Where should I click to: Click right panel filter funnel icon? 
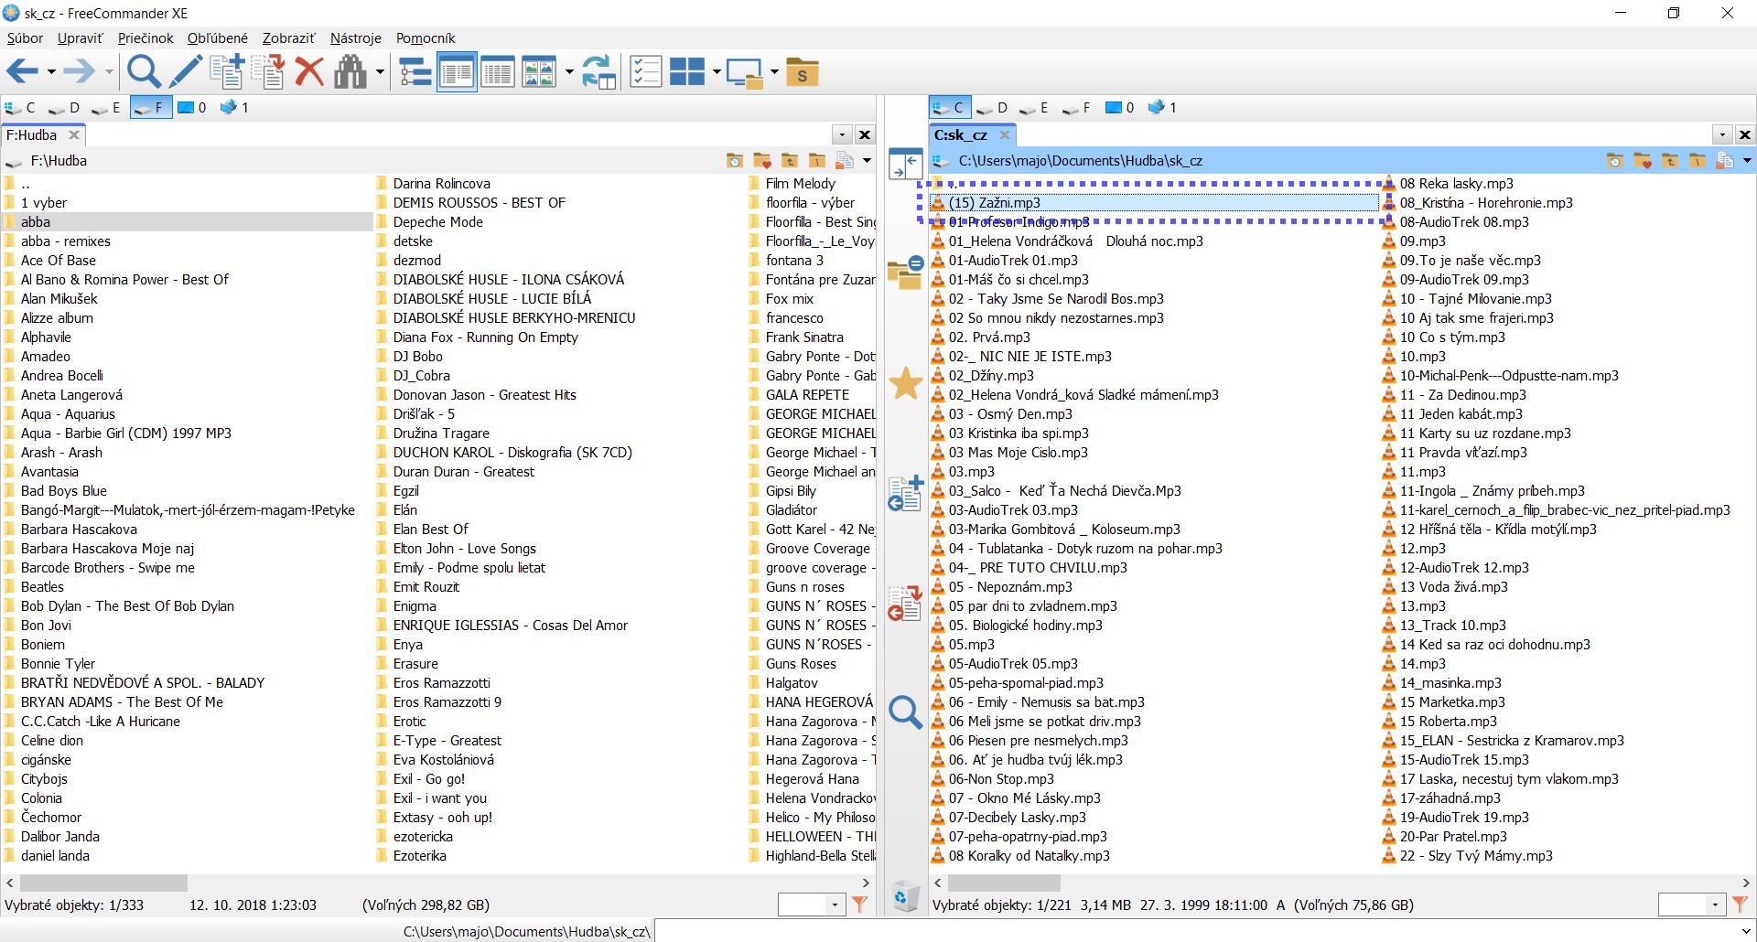pos(1740,905)
